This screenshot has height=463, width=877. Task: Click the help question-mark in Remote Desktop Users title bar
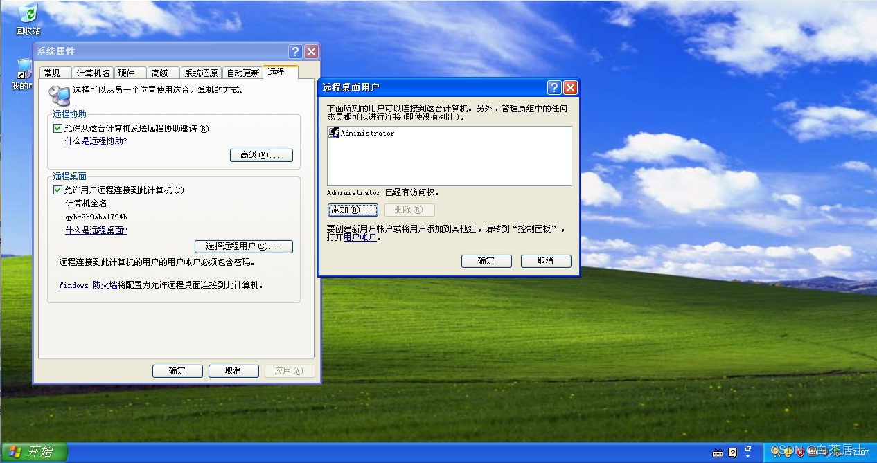[554, 87]
